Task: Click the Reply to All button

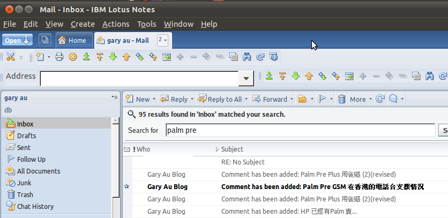Action: click(x=220, y=99)
